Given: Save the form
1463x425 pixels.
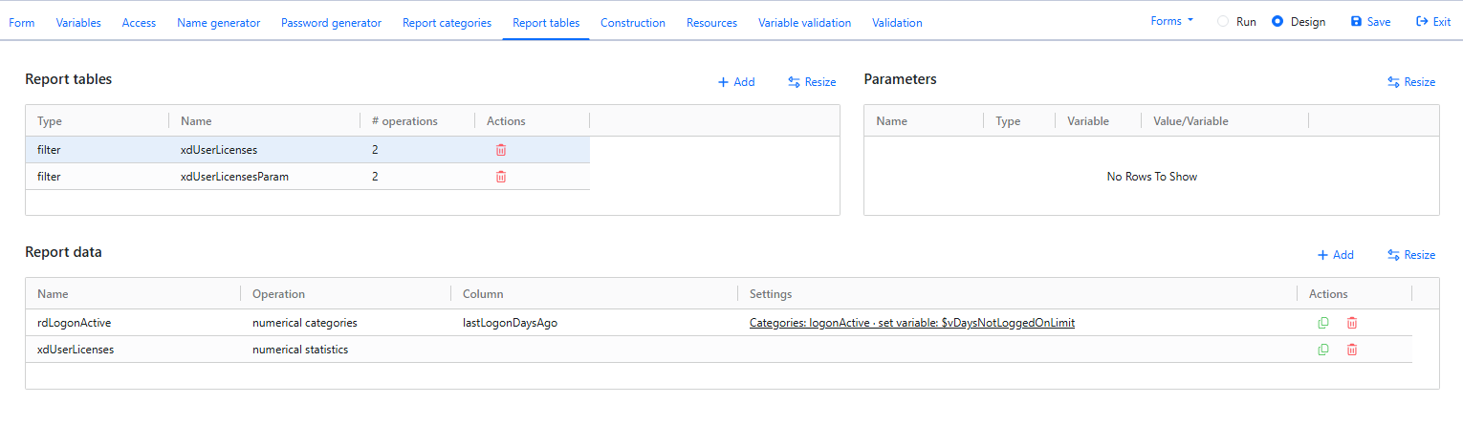Looking at the screenshot, I should (1370, 22).
